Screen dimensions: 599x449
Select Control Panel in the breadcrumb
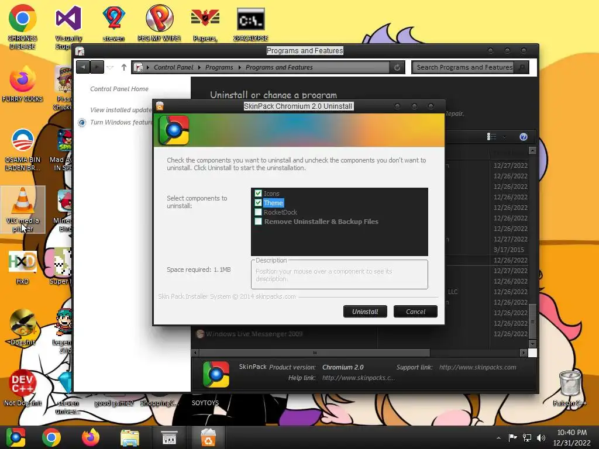173,67
